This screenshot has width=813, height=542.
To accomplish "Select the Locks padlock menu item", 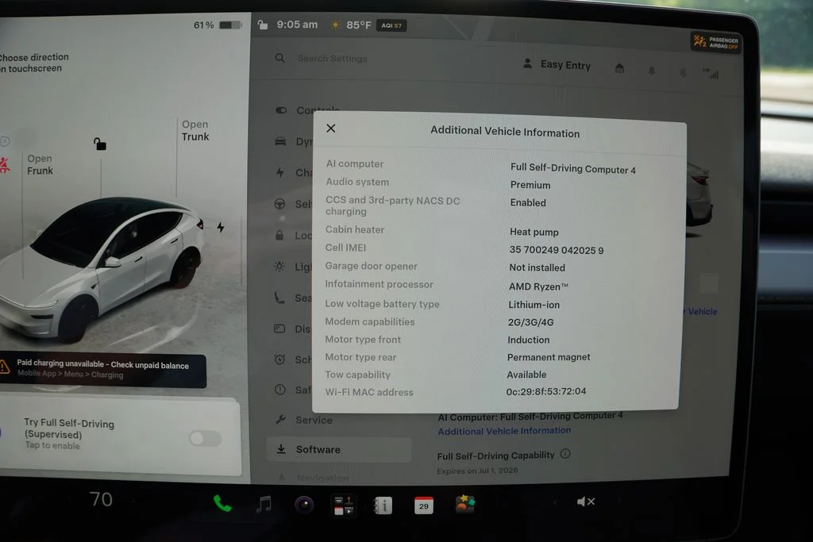I will (294, 236).
